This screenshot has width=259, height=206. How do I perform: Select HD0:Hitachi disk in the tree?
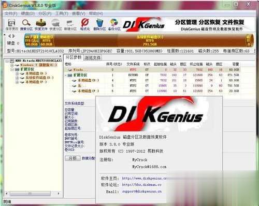click(x=38, y=61)
